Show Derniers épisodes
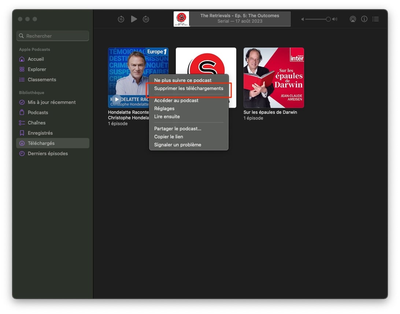Screen dimensions: 400x314 53,153
